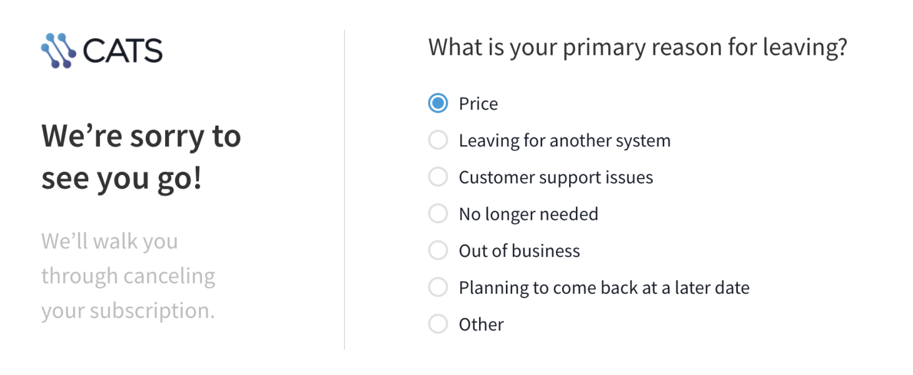
Task: Click the CATS logo icon
Action: click(x=58, y=51)
